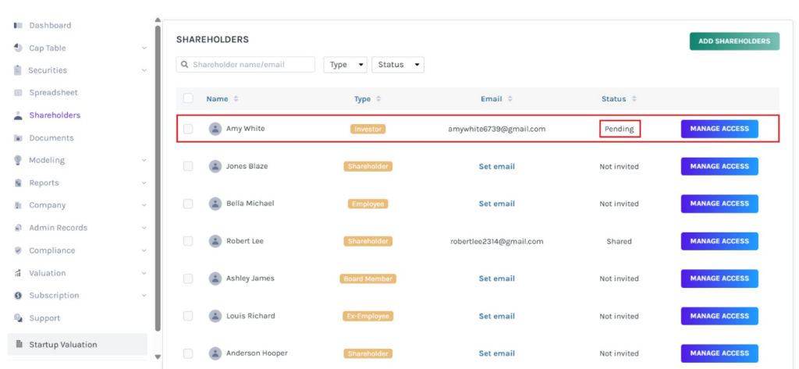Check the Bella Michael row checkbox
The height and width of the screenshot is (369, 799).
click(x=188, y=204)
